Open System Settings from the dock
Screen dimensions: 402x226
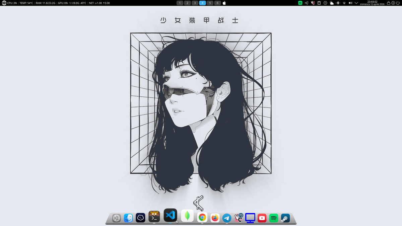[x=116, y=218]
